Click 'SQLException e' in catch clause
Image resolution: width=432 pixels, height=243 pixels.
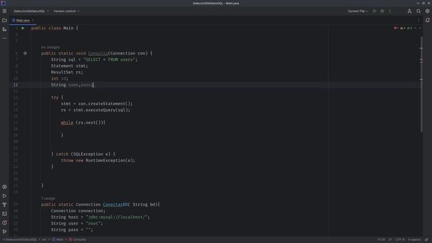pyautogui.click(x=91, y=154)
